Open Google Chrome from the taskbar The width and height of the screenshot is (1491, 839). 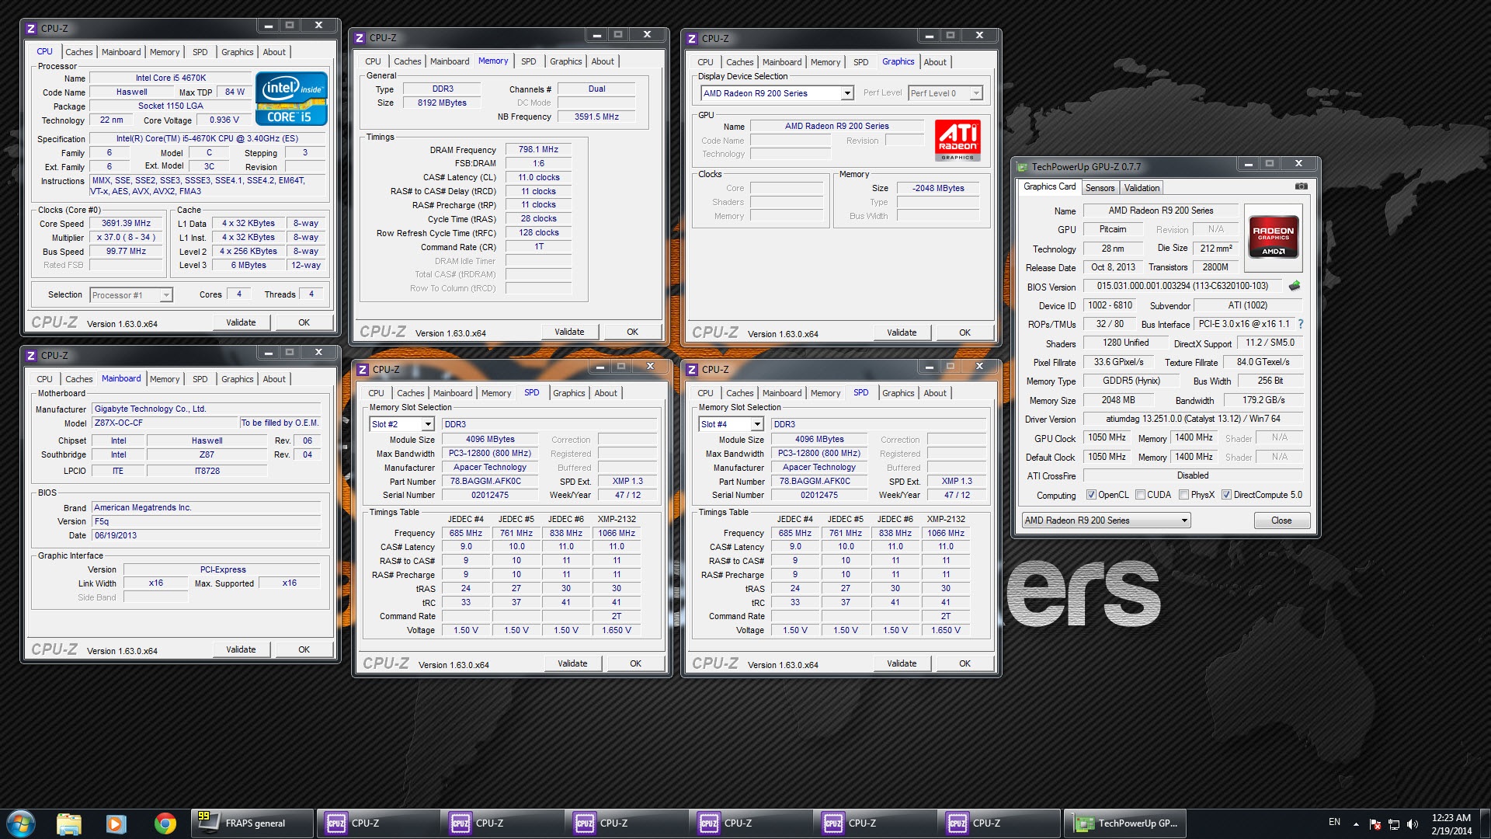165,823
